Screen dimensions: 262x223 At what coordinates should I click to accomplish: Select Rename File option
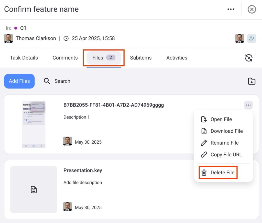tap(224, 143)
